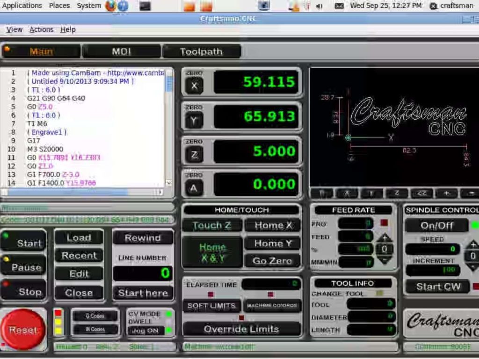479x359 pixels.
Task: Reset spindle speed with 0 button
Action: pos(472,256)
